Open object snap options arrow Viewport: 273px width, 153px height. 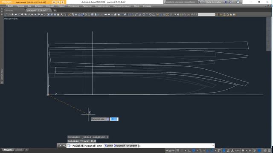(215, 150)
